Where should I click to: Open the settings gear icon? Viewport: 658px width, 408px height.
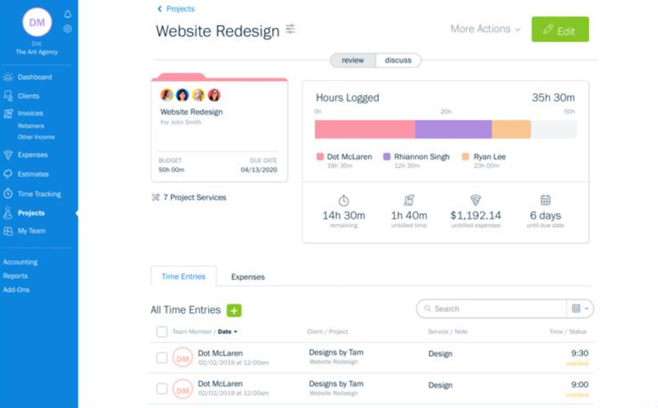[x=67, y=29]
